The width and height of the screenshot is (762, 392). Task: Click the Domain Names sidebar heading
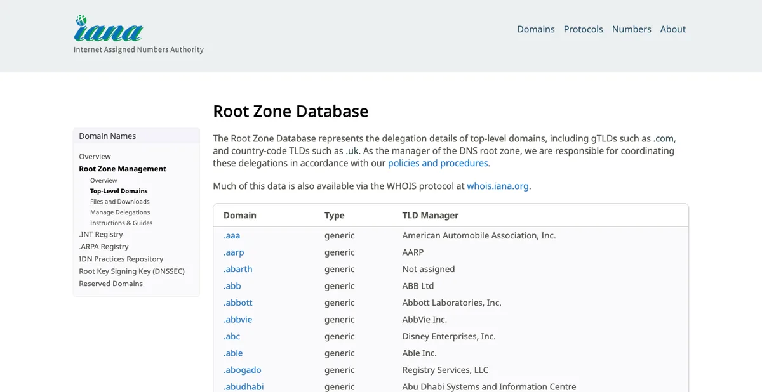(107, 136)
